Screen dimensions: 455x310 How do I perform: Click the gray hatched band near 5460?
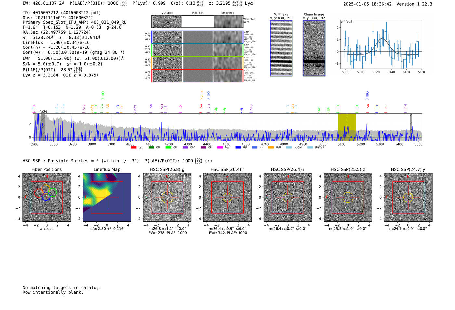coord(411,127)
